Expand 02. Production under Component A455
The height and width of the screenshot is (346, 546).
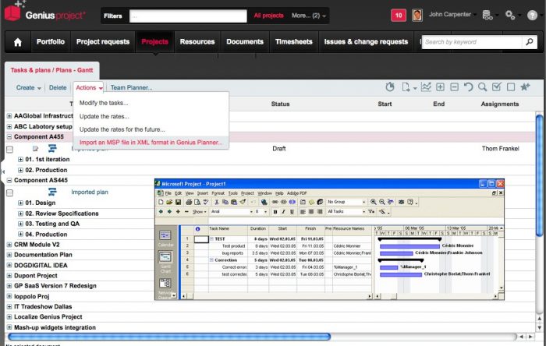(20, 170)
